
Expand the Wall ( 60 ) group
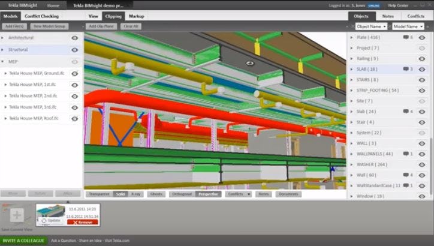pyautogui.click(x=352, y=175)
